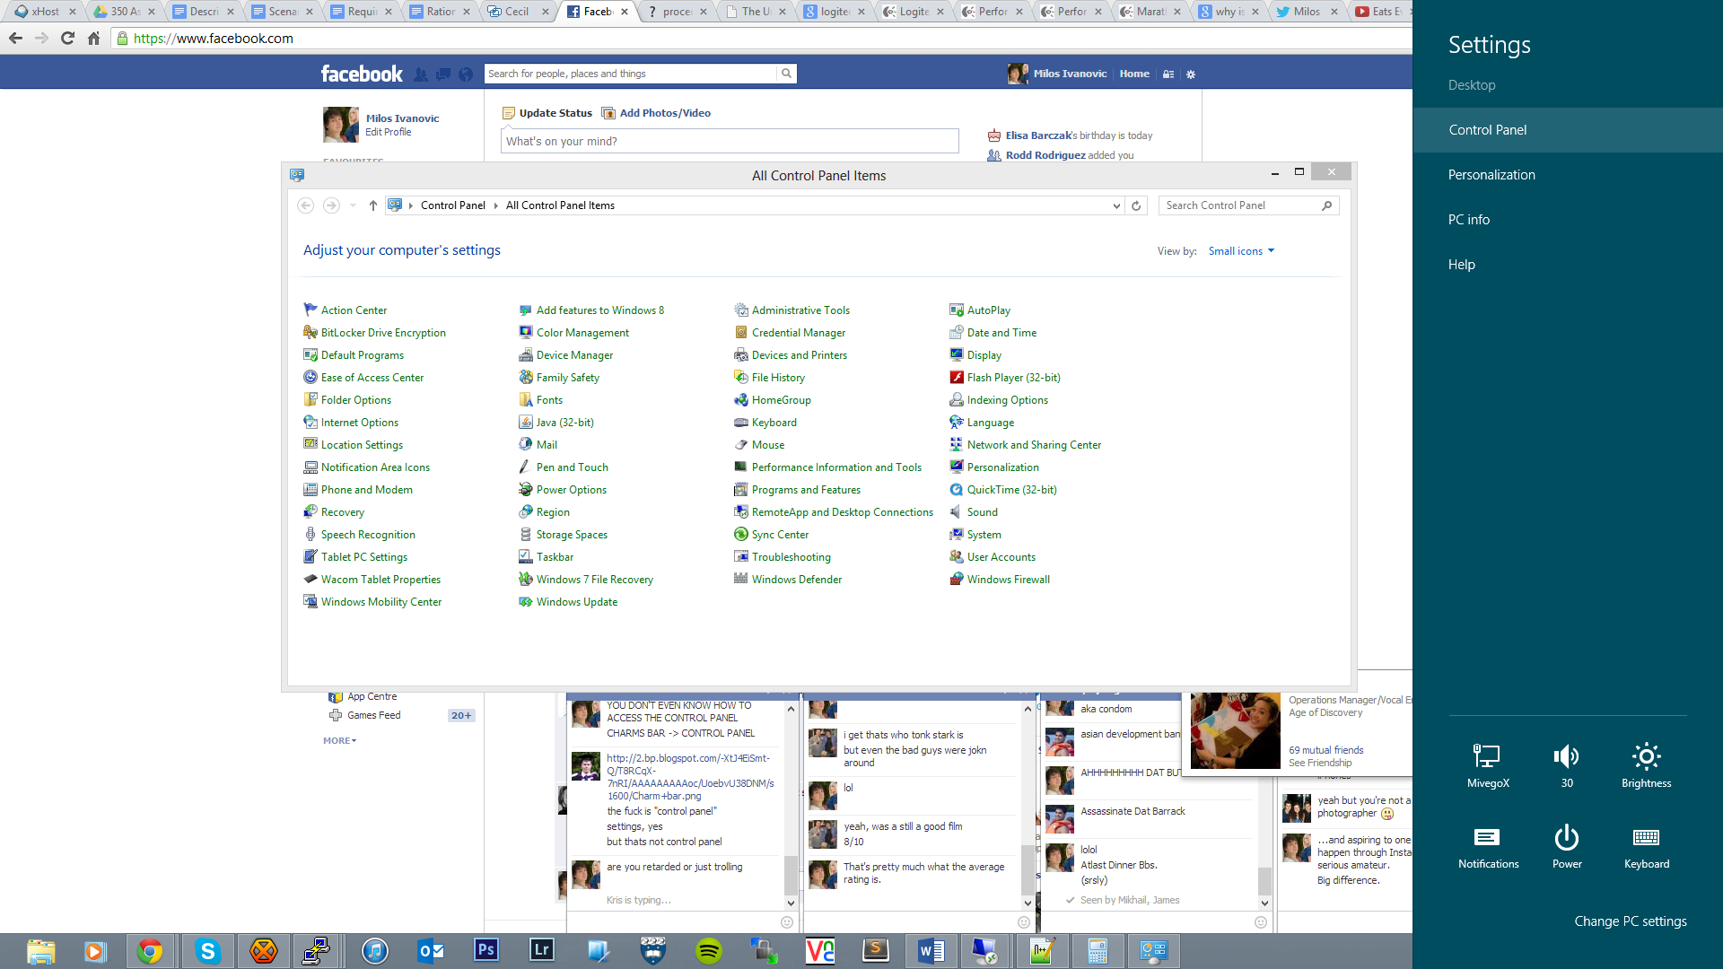The height and width of the screenshot is (969, 1723).
Task: Open Photoshop from the taskbar
Action: (485, 950)
